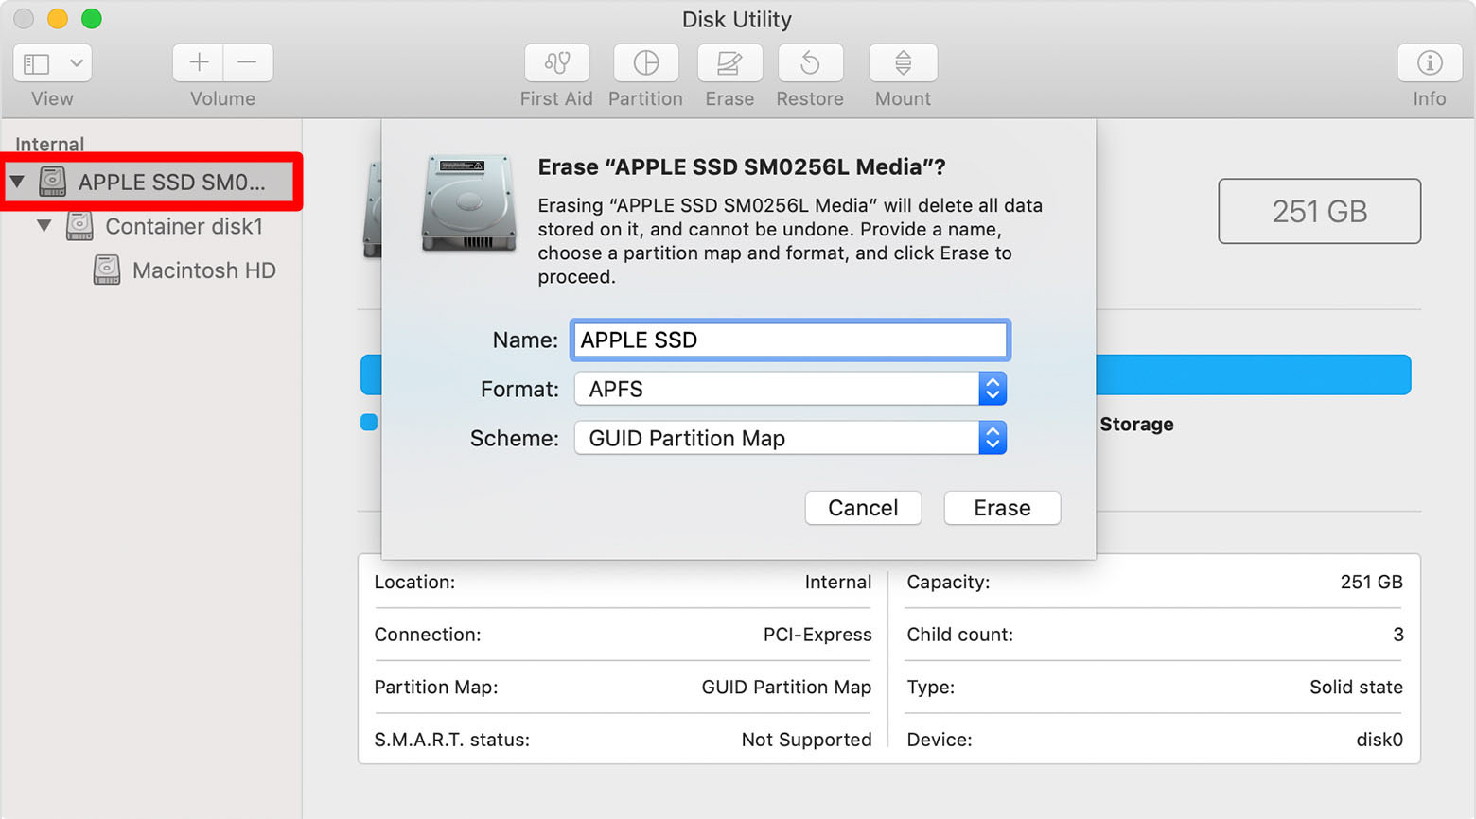Screen dimensions: 1476x819
Task: Select Macintosh HD volume in the sidebar
Action: (x=203, y=270)
